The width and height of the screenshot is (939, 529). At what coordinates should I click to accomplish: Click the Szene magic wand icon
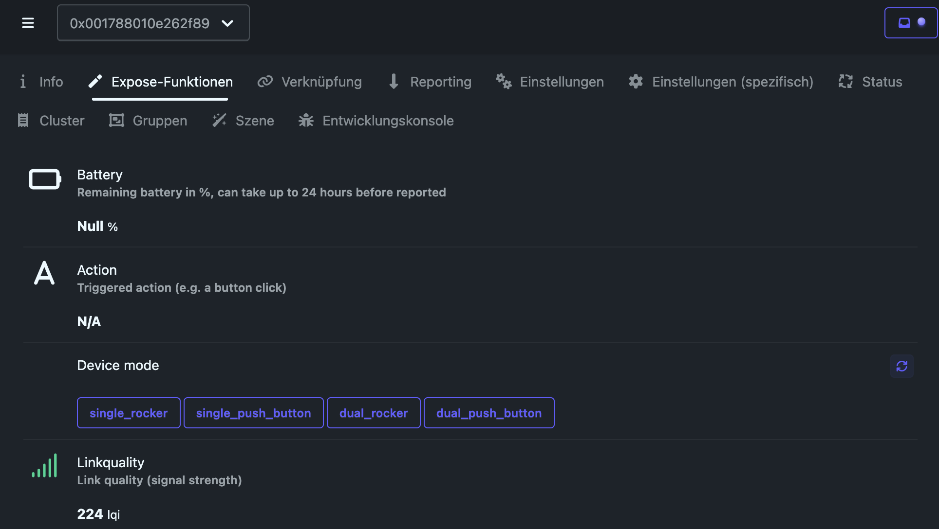pyautogui.click(x=220, y=120)
